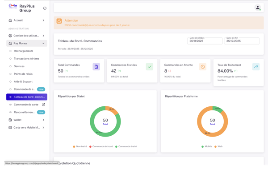
Task: Click 'Tableau de Bord - Commandes' heading
Action: click(80, 41)
